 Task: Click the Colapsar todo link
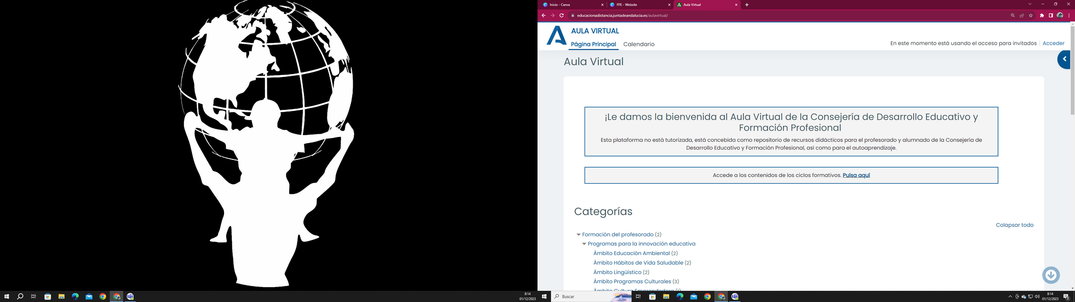pyautogui.click(x=1014, y=225)
